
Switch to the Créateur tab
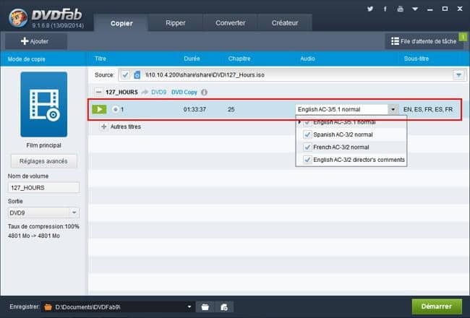click(x=285, y=23)
